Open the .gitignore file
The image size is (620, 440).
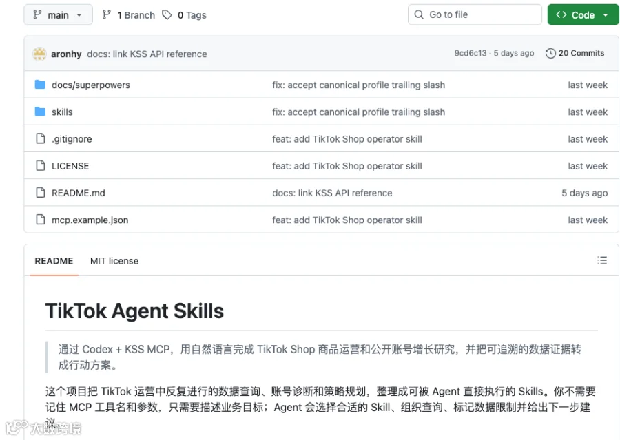72,139
